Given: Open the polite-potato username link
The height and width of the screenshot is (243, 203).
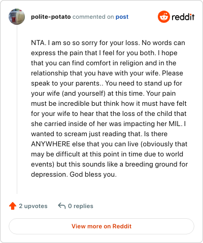Looking at the screenshot, I should 51,17.
